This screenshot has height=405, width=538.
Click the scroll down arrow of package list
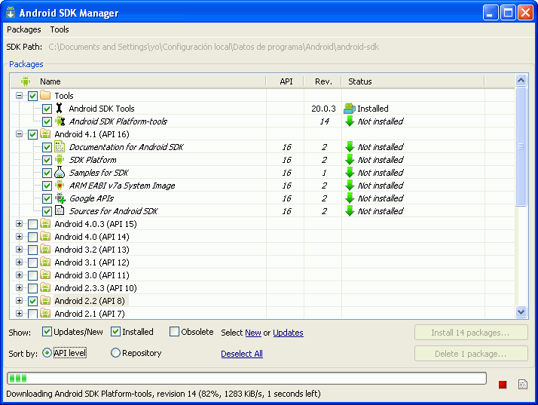521,312
